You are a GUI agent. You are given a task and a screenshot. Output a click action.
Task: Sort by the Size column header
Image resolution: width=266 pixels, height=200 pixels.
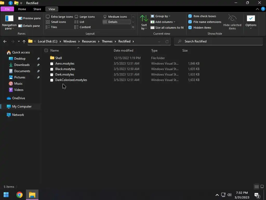pyautogui.click(x=185, y=50)
